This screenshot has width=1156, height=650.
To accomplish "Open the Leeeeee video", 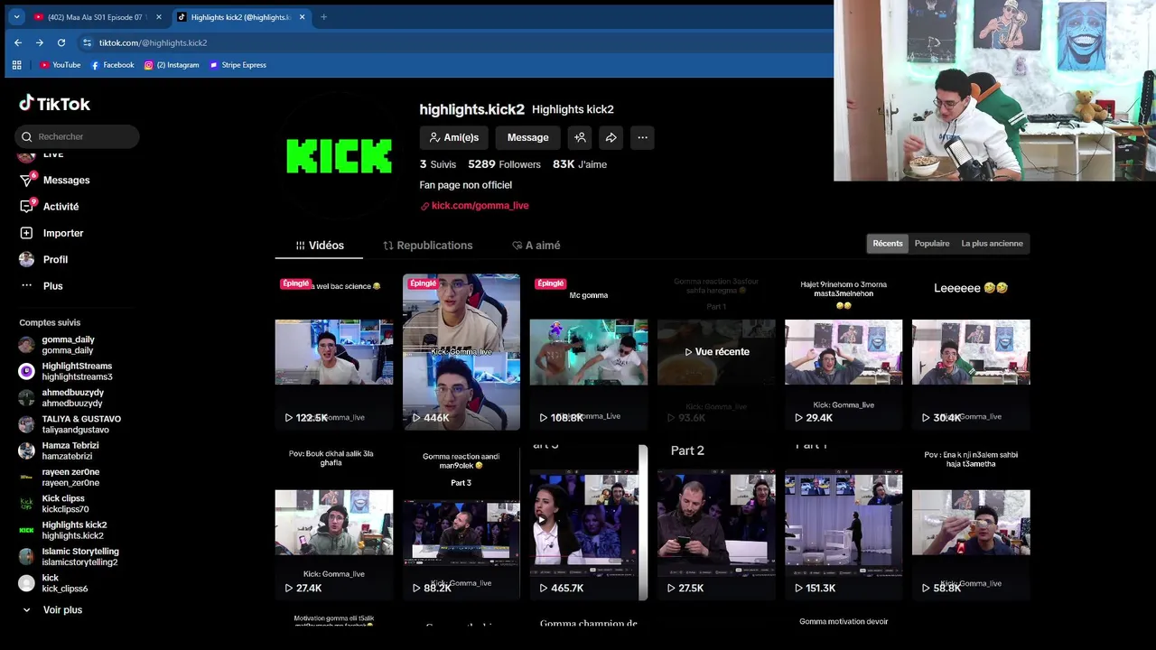I will click(971, 352).
